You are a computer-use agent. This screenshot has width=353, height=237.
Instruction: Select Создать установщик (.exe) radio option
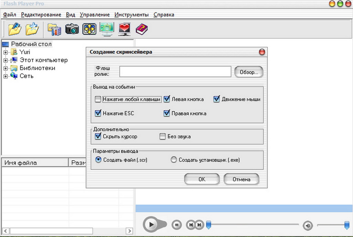coord(173,160)
